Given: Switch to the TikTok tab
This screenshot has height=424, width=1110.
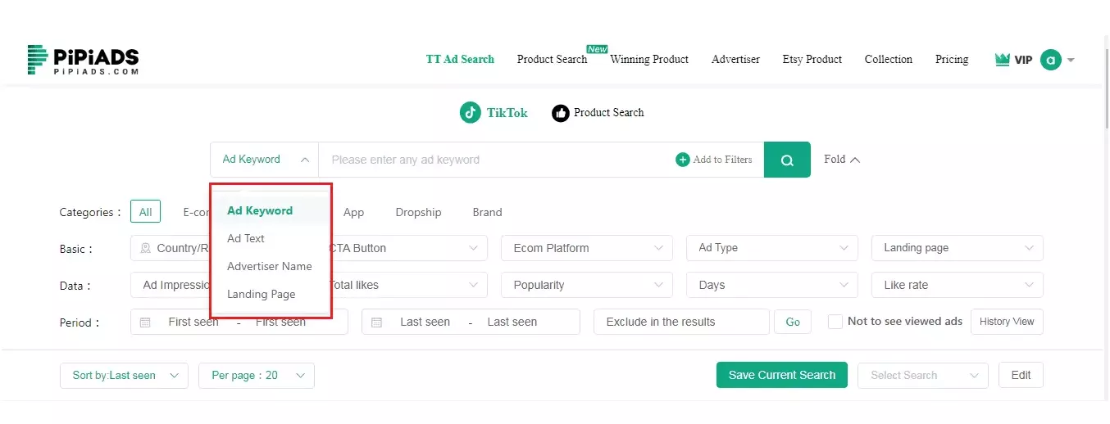Looking at the screenshot, I should [494, 113].
